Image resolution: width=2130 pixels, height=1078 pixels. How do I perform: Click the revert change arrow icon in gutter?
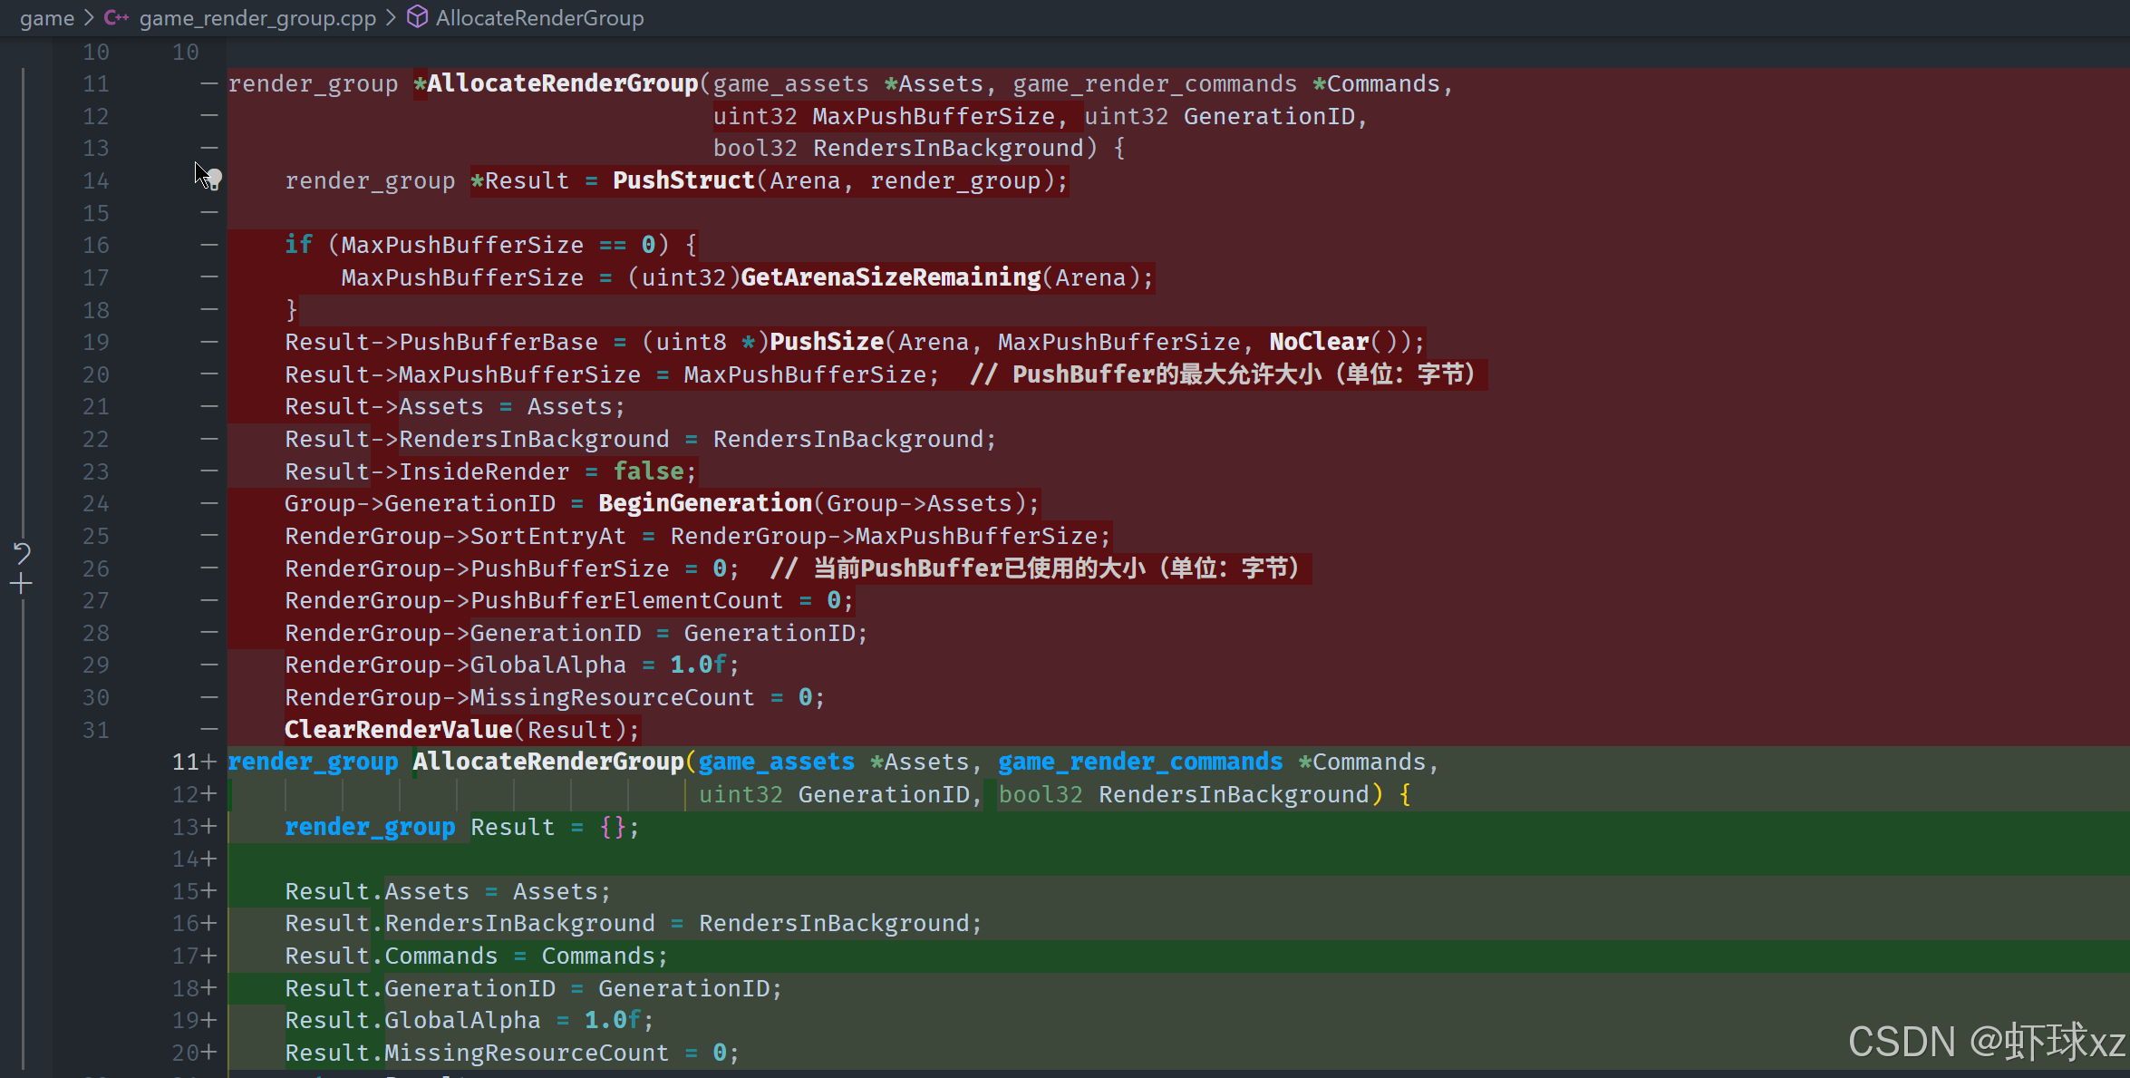pyautogui.click(x=22, y=552)
